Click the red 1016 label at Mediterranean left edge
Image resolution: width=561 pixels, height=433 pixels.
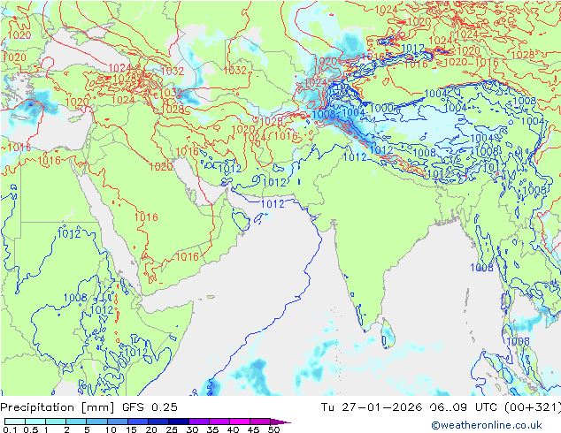[17, 148]
